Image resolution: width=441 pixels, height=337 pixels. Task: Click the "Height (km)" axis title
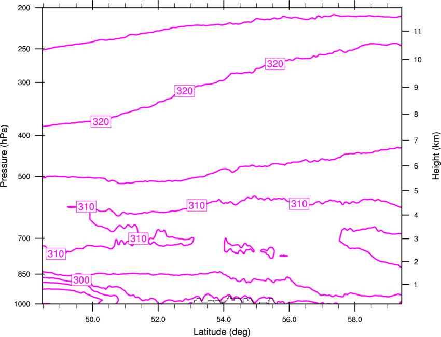coord(436,156)
